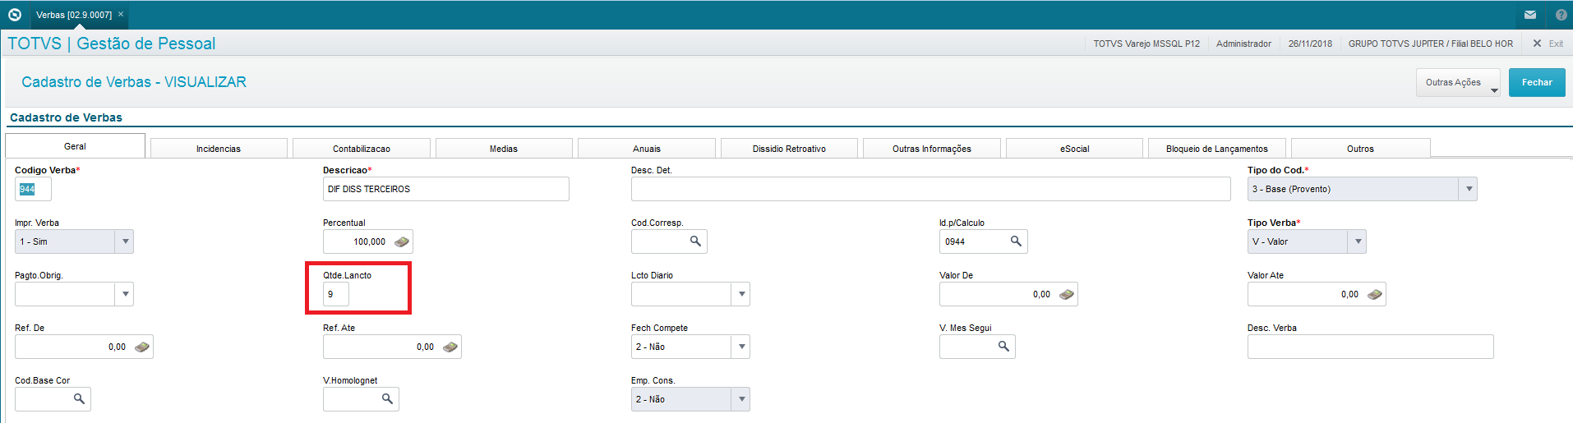Switch to the Incidencias tab
The width and height of the screenshot is (1573, 423).
[219, 149]
